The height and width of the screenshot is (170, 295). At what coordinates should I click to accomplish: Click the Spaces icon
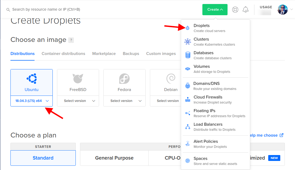[188, 161]
